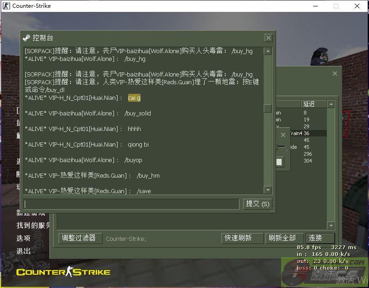The width and height of the screenshot is (369, 288).
Task: Click the "或命令/buy_dl" console line
Action: click(45, 90)
